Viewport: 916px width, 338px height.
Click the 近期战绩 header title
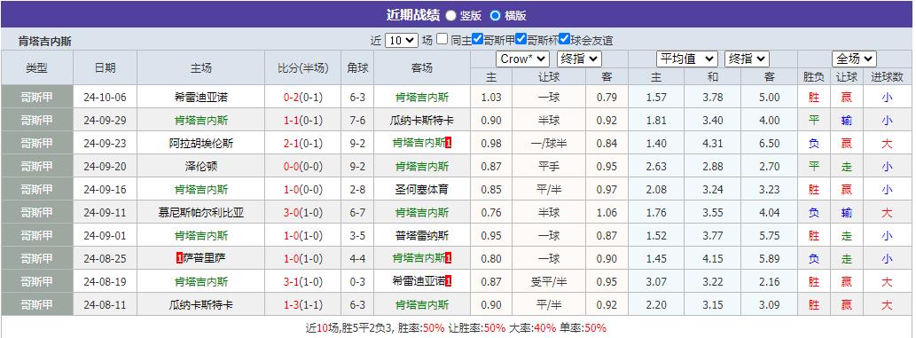412,15
